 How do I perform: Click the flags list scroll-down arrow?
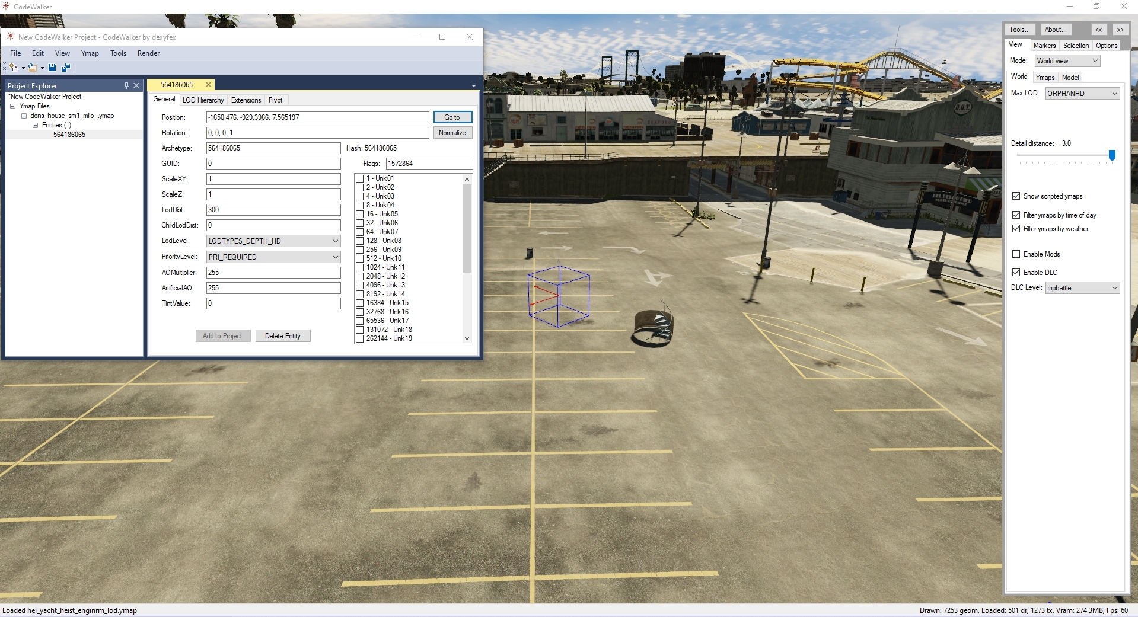467,338
